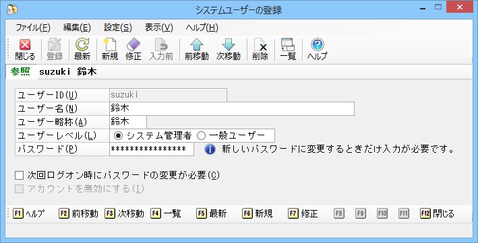The height and width of the screenshot is (243, 478).
Task: Select システム管理者 radio button
Action: 118,136
